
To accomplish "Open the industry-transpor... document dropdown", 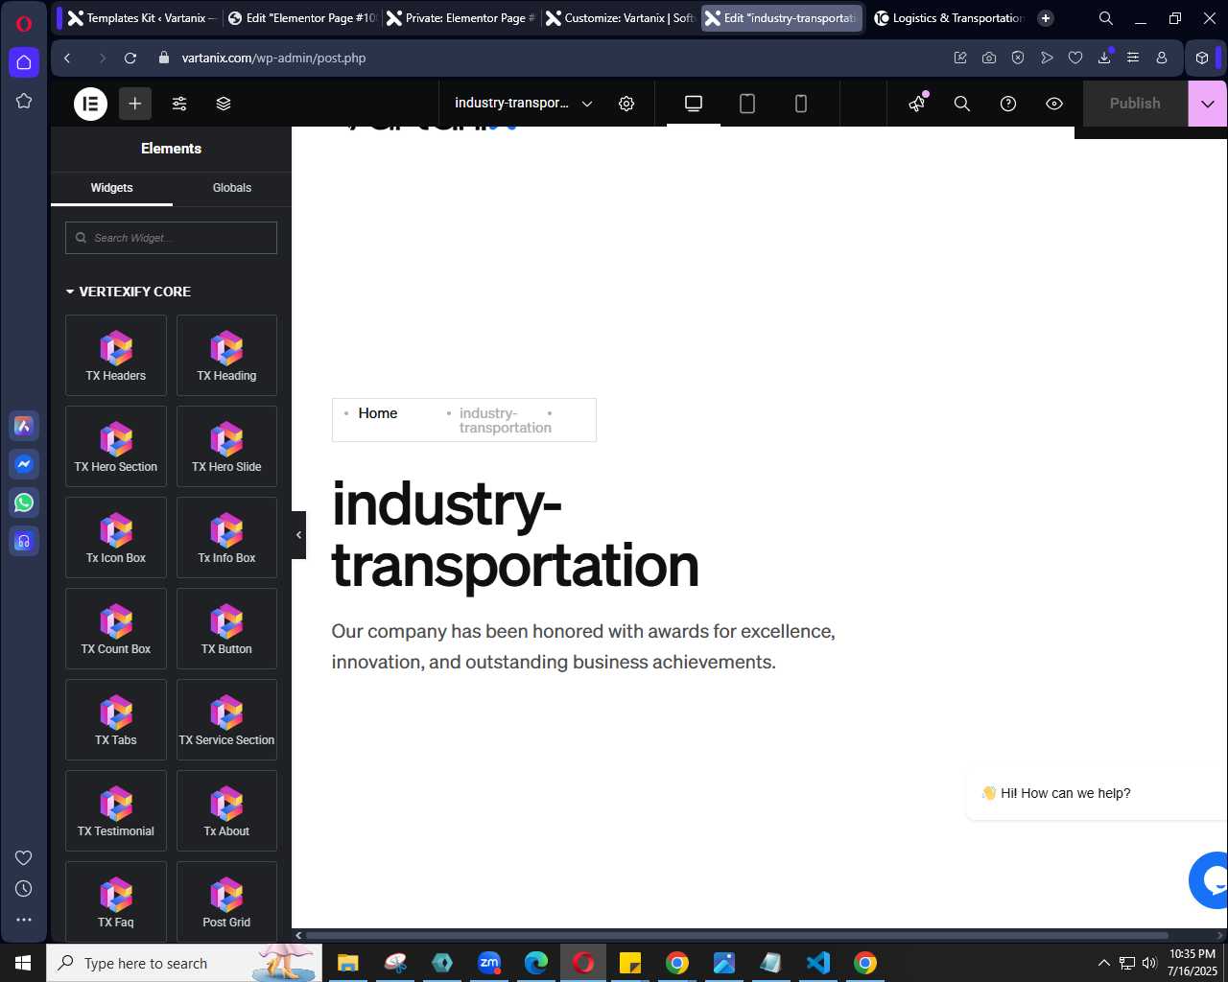I will (x=523, y=104).
